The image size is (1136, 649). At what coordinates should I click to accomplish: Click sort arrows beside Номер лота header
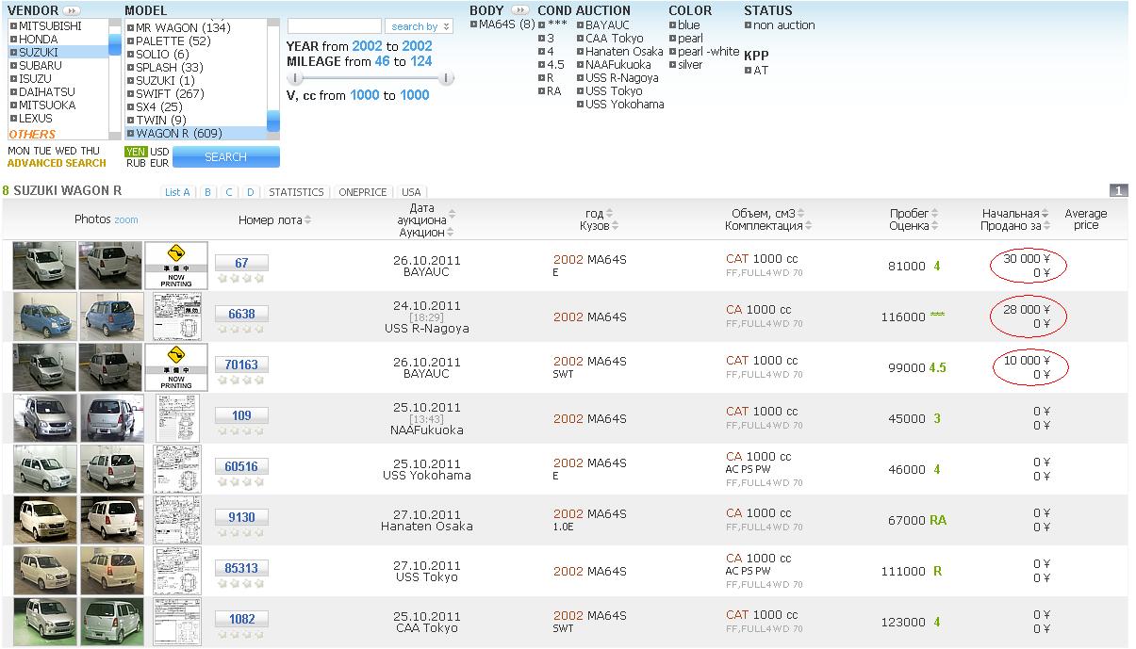click(307, 220)
